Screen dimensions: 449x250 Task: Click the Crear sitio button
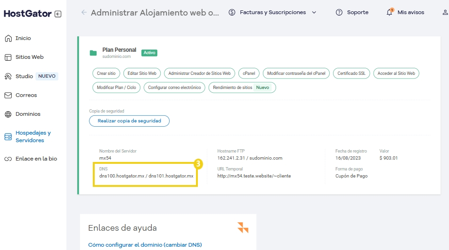point(106,73)
